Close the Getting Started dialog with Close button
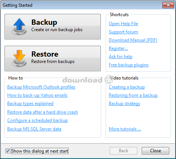Image resolution: width=176 pixels, height=159 pixels. pyautogui.click(x=155, y=151)
